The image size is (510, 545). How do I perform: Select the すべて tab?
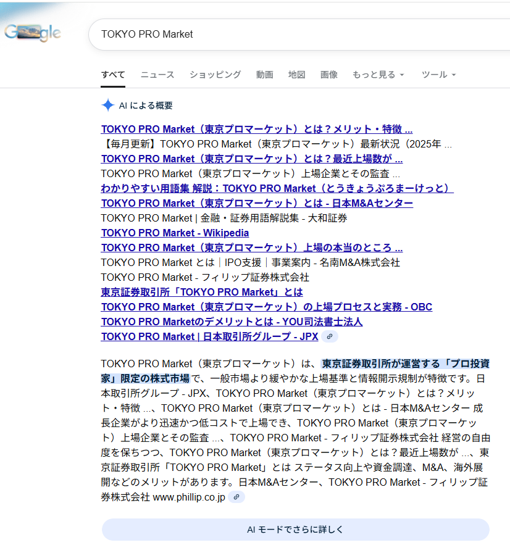point(113,75)
